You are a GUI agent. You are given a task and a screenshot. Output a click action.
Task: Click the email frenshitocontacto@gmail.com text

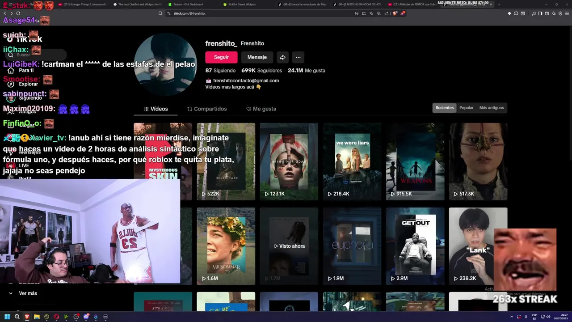tap(246, 80)
